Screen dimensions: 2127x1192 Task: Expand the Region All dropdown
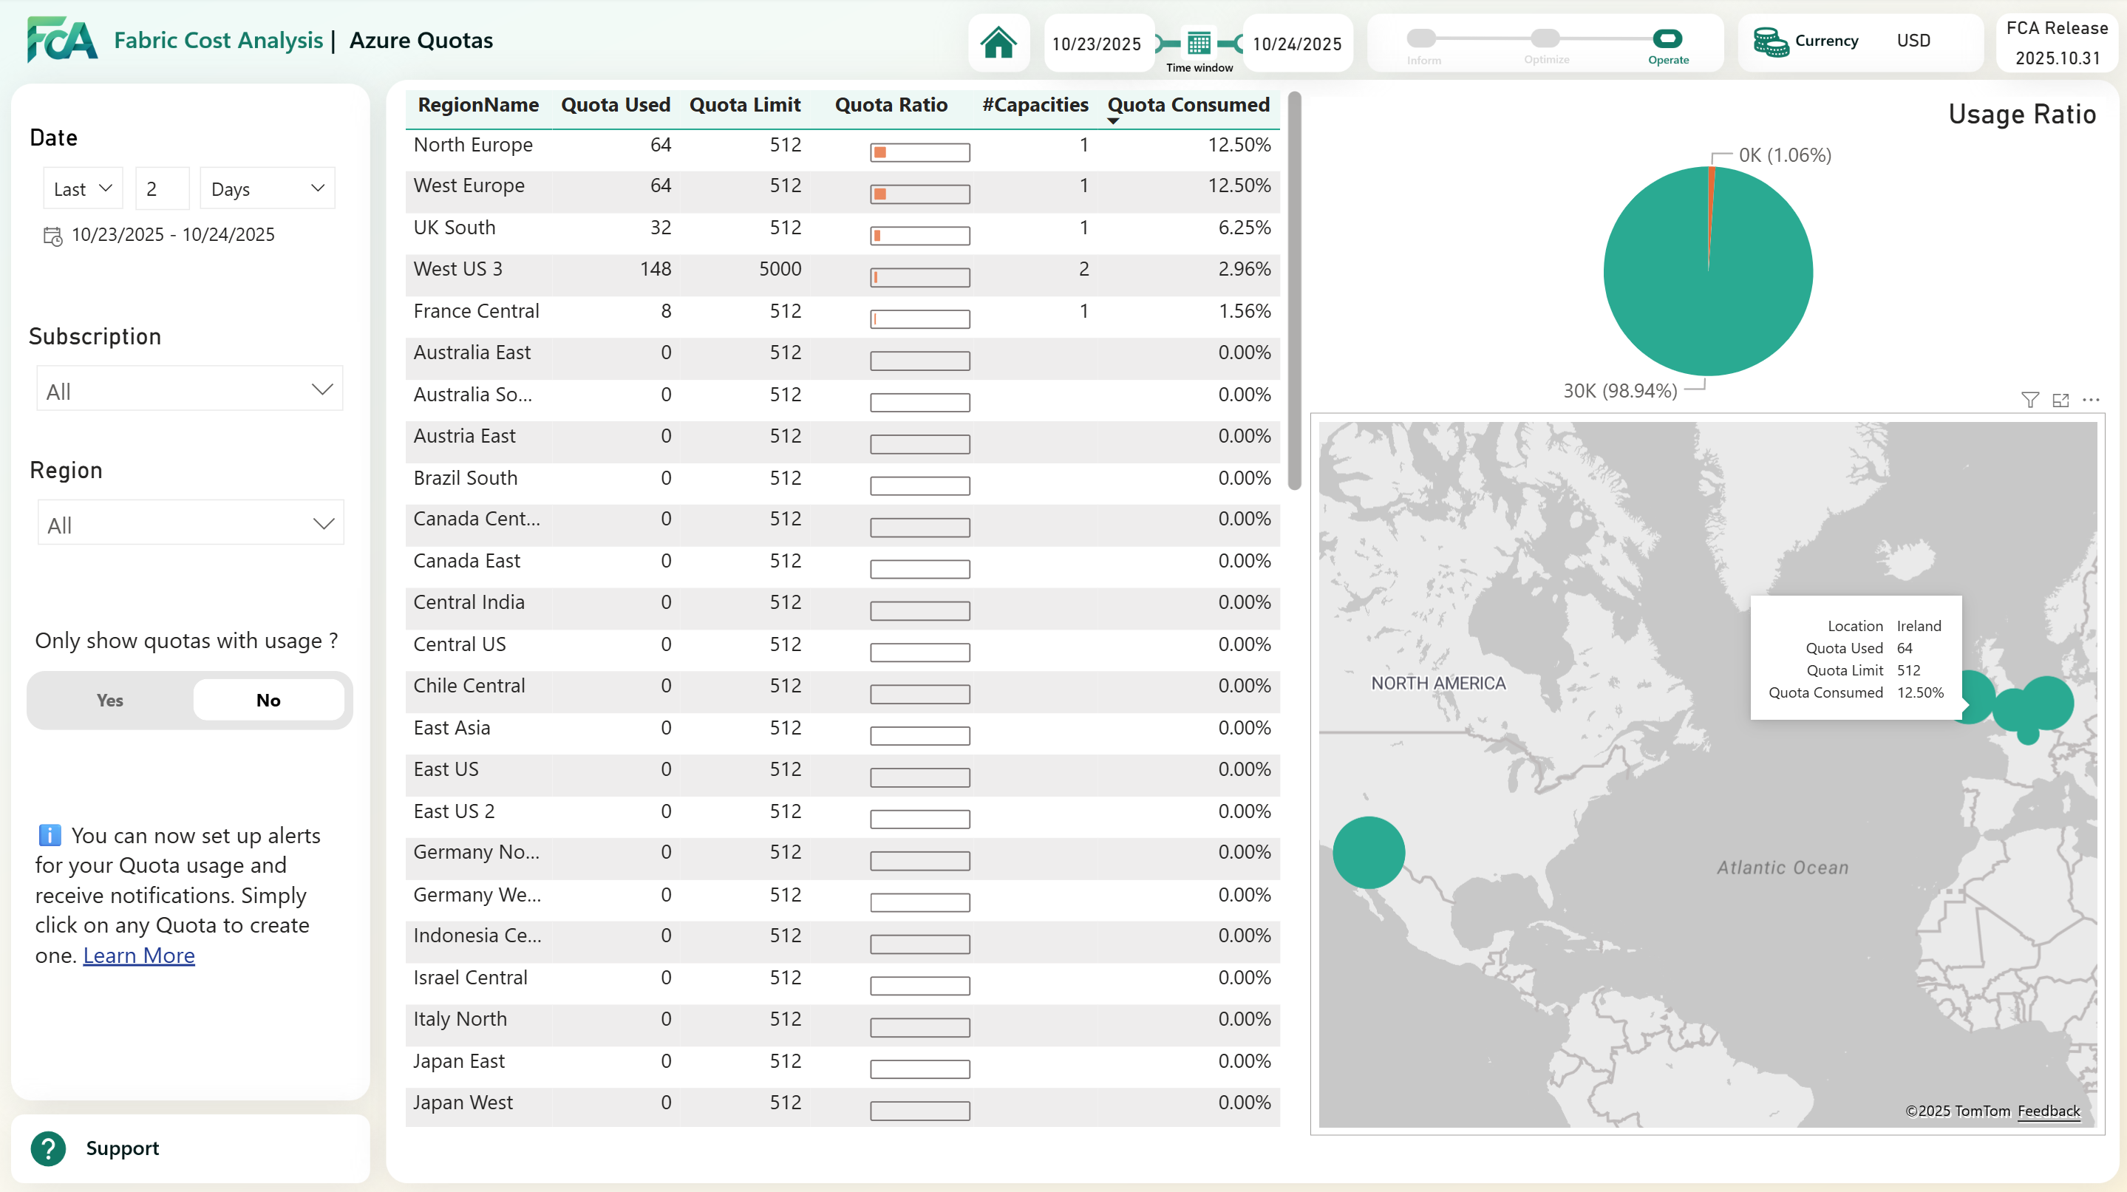[189, 522]
